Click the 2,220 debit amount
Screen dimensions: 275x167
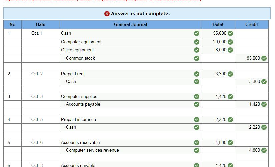pos(221,120)
